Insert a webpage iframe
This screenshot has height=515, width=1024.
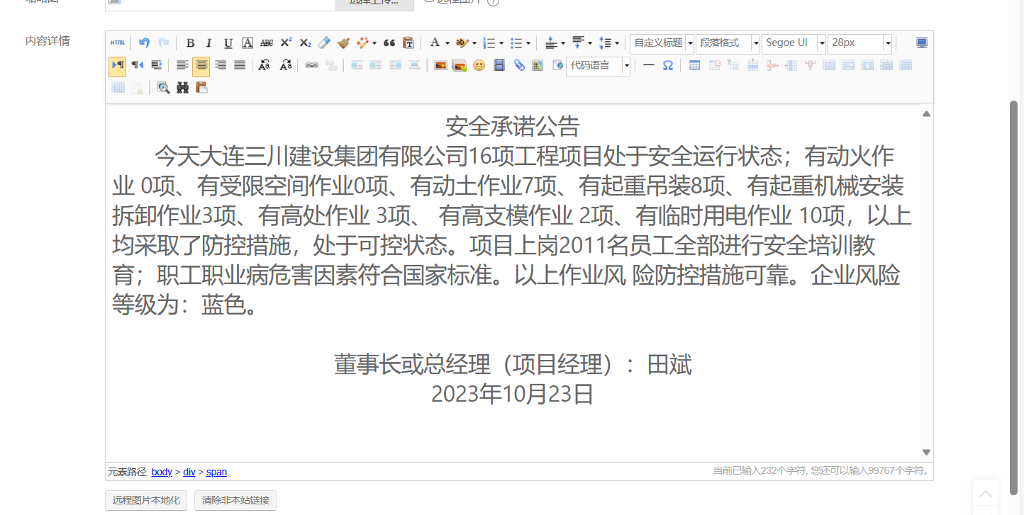pos(557,66)
